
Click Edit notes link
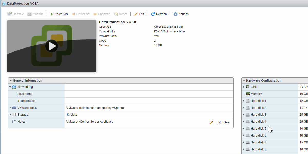pos(222,122)
